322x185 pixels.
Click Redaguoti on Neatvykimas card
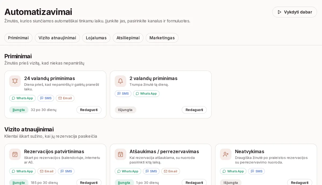coord(300,183)
